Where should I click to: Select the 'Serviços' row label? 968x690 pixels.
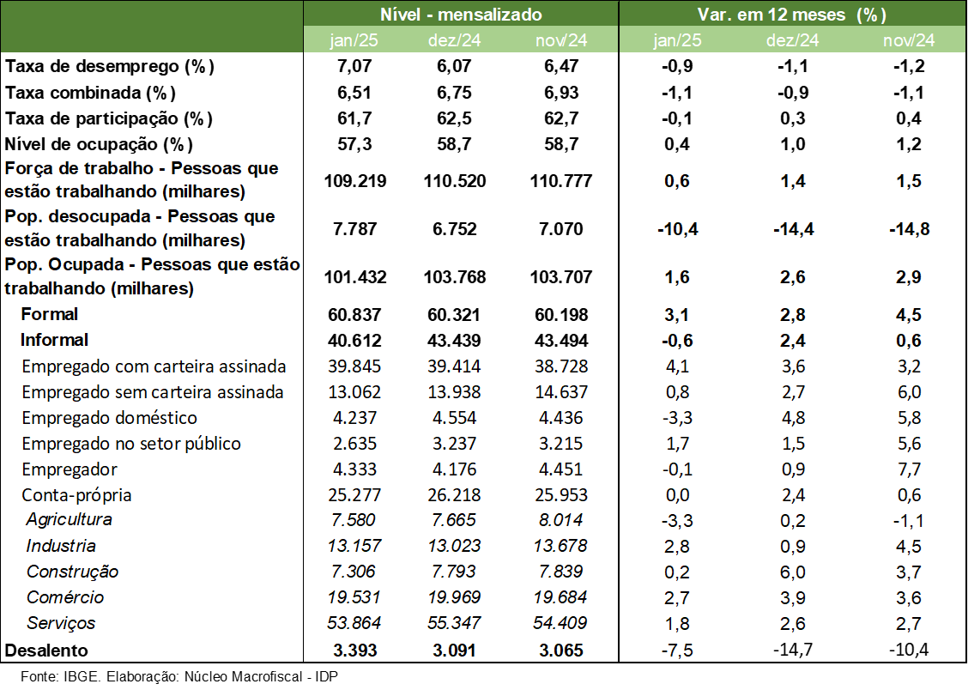pyautogui.click(x=60, y=623)
